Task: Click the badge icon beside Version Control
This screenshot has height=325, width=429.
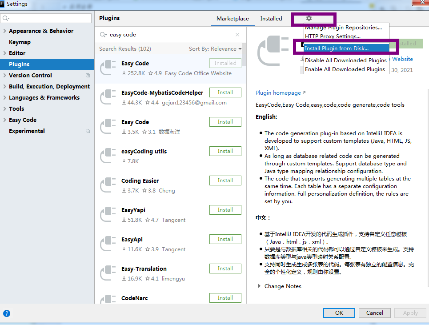Action: coord(88,75)
